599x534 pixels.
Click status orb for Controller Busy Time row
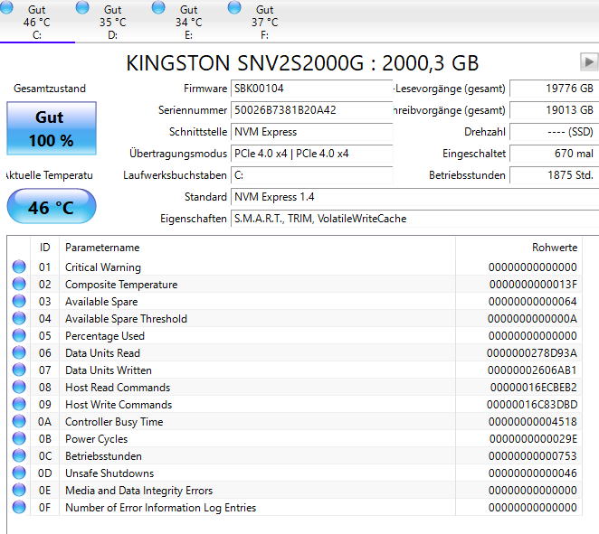click(19, 421)
